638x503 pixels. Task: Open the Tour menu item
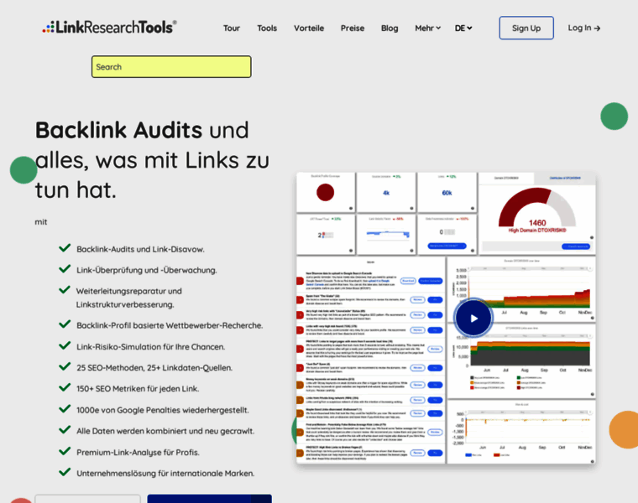click(231, 28)
